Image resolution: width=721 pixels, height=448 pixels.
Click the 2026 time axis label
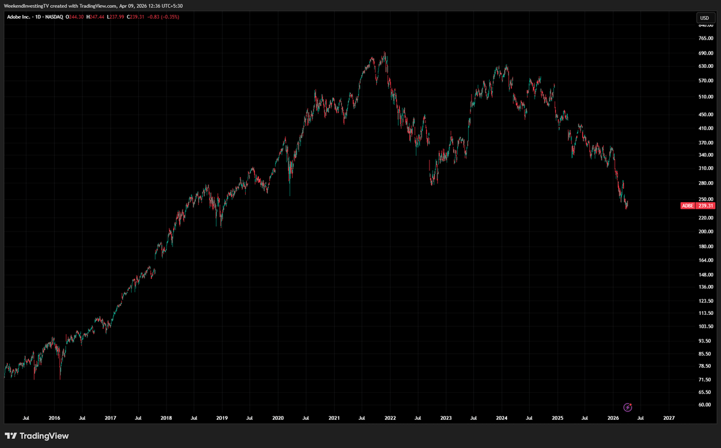coord(613,417)
